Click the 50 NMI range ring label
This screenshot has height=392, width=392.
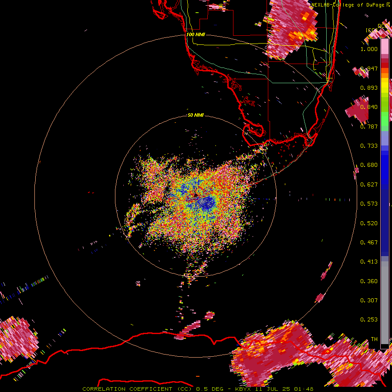(x=196, y=115)
